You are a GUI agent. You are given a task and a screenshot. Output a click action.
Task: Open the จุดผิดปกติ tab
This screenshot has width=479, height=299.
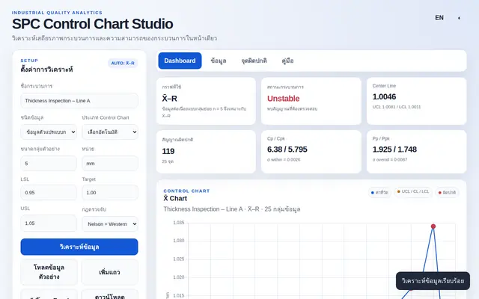[254, 61]
